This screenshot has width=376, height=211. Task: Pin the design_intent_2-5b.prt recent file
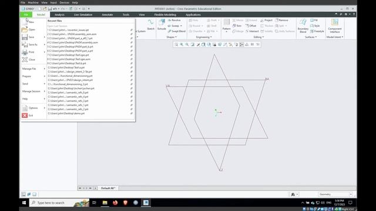[132, 72]
